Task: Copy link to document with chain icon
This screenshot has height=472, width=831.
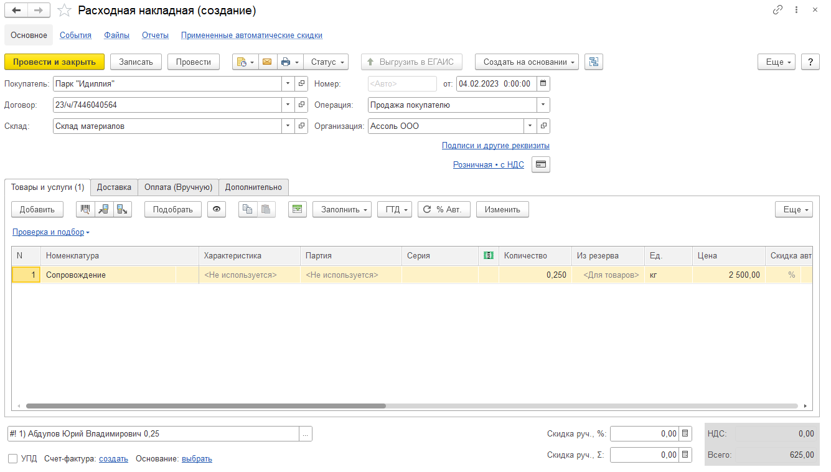Action: 777,10
